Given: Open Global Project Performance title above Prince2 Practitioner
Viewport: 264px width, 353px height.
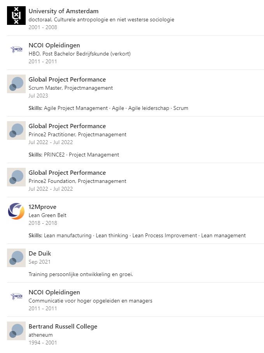Looking at the screenshot, I should pos(67,126).
